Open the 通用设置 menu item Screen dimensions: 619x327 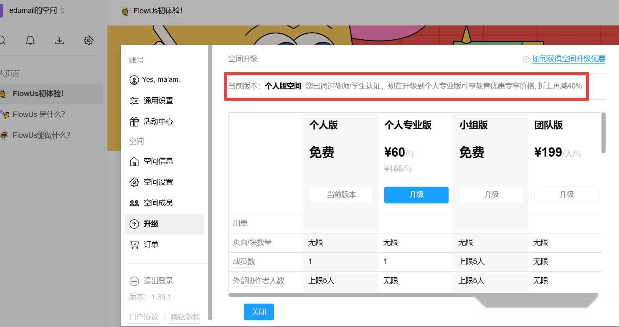(164, 101)
